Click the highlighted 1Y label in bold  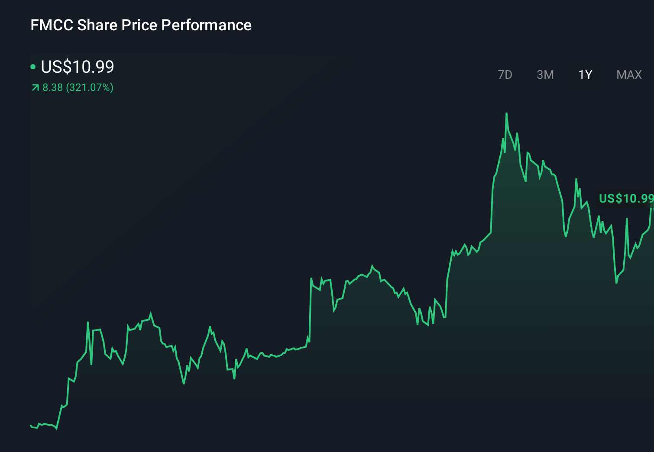coord(585,74)
